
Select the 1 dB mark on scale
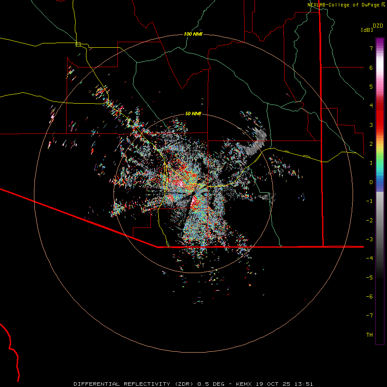coord(371,163)
